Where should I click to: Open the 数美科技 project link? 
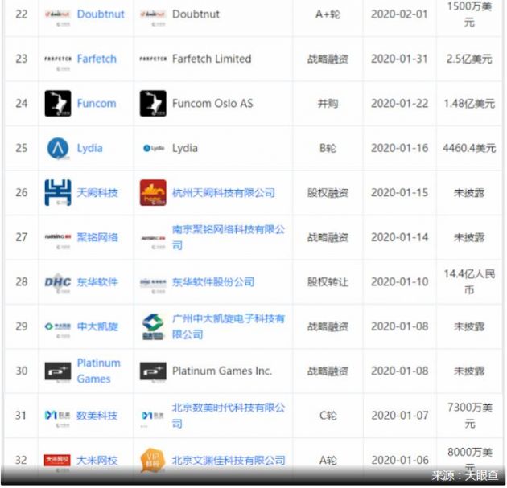pyautogui.click(x=97, y=416)
